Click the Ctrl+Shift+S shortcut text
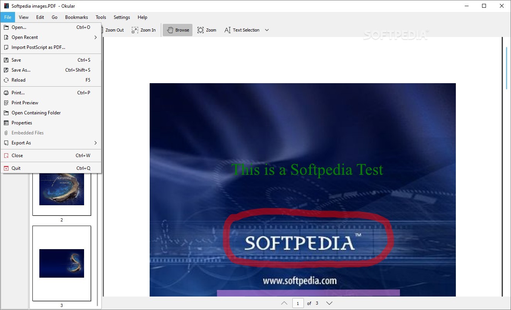 pyautogui.click(x=78, y=70)
